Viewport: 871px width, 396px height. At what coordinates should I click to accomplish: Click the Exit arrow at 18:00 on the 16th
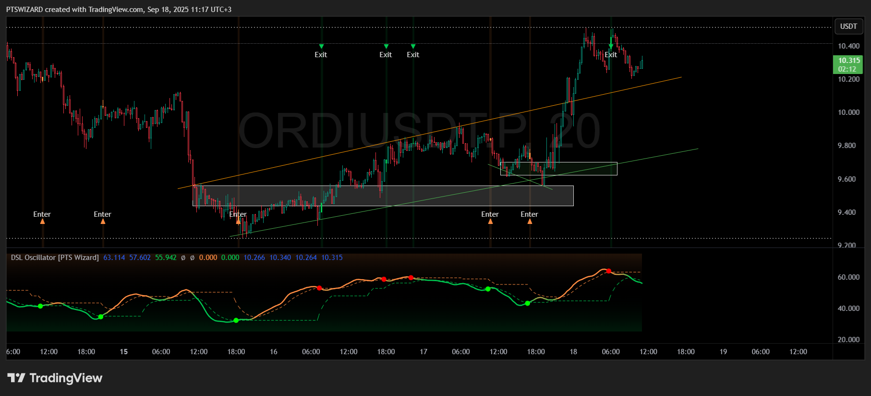point(386,47)
